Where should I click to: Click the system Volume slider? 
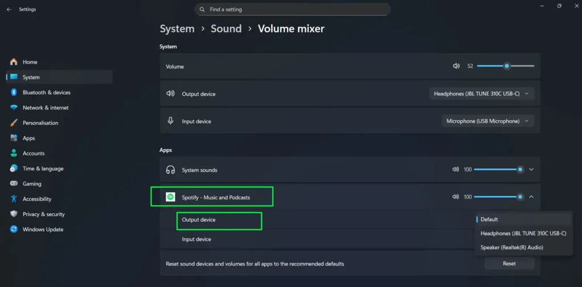[x=505, y=66]
